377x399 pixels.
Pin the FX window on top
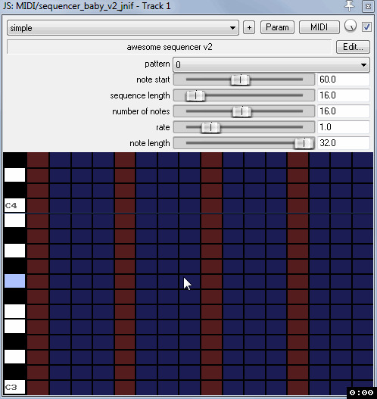[x=350, y=5]
